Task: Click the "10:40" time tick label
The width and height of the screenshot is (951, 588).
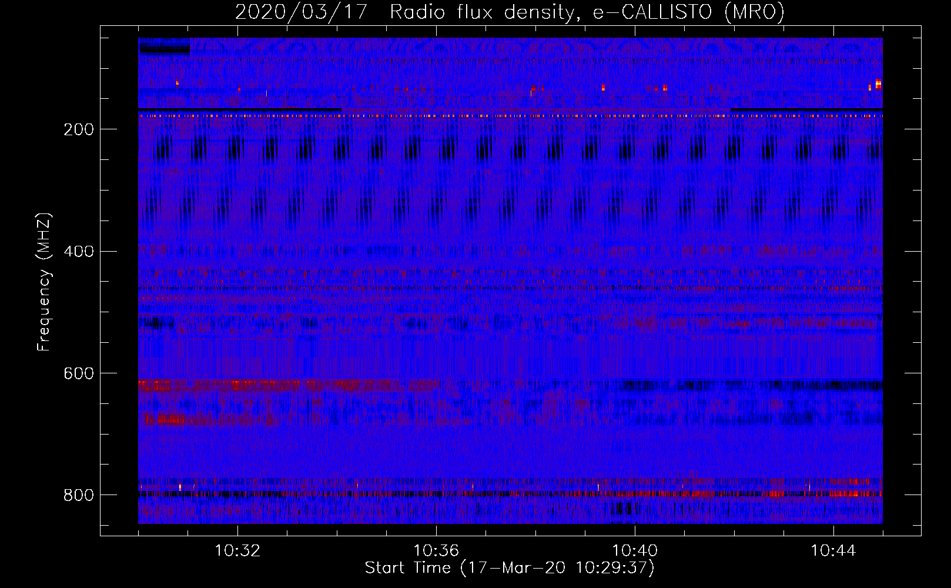Action: click(x=635, y=551)
